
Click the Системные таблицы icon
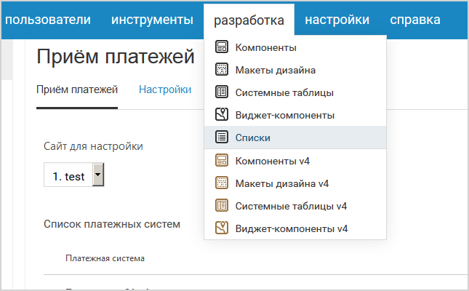tap(223, 92)
